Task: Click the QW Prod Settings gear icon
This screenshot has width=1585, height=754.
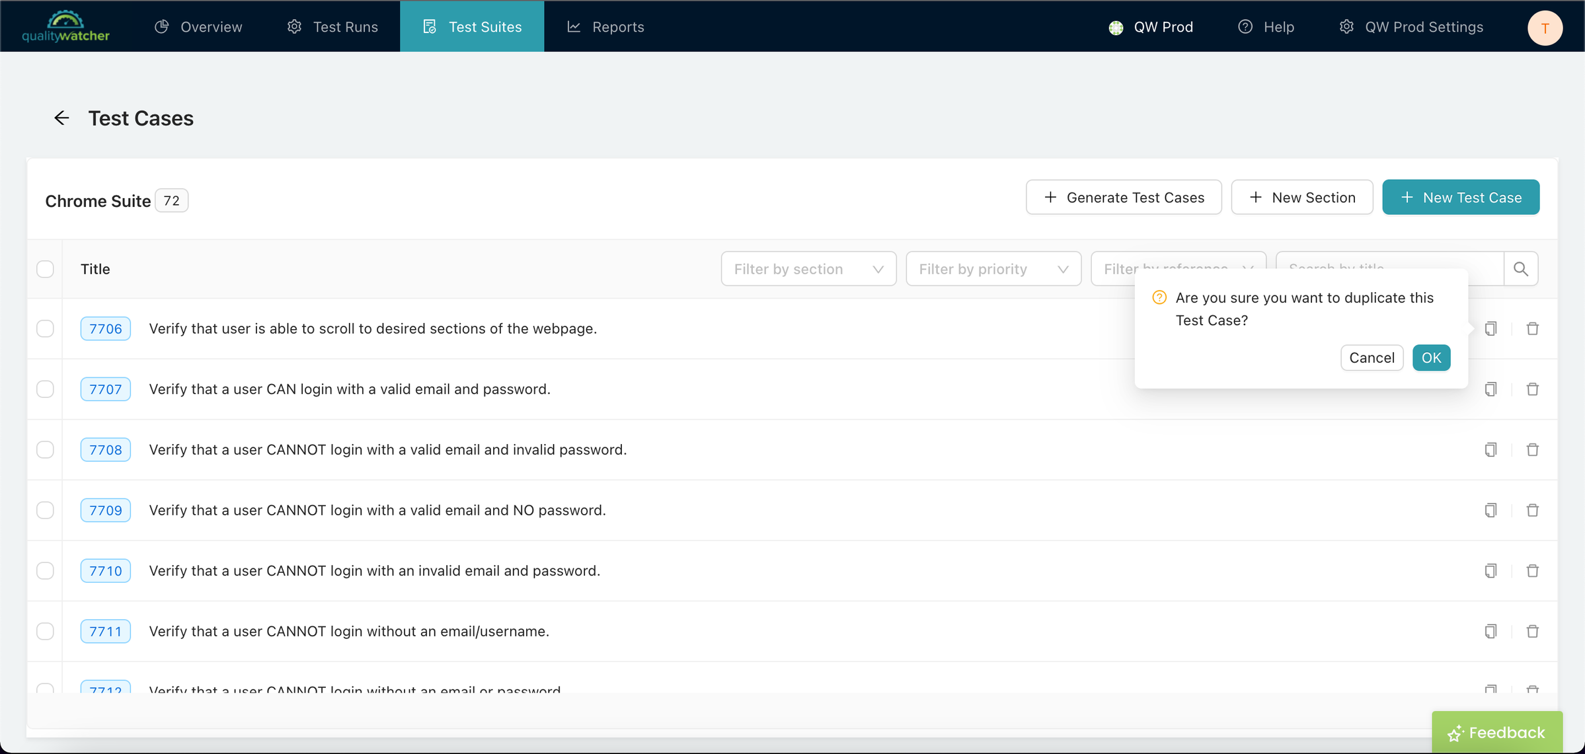Action: click(1346, 26)
